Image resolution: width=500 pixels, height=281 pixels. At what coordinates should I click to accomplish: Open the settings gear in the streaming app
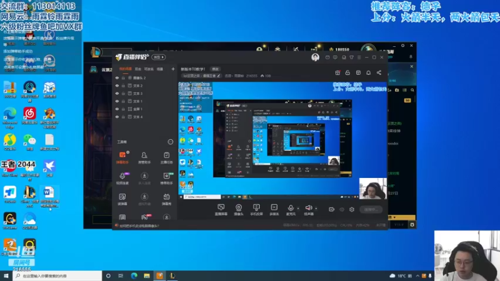click(x=352, y=209)
